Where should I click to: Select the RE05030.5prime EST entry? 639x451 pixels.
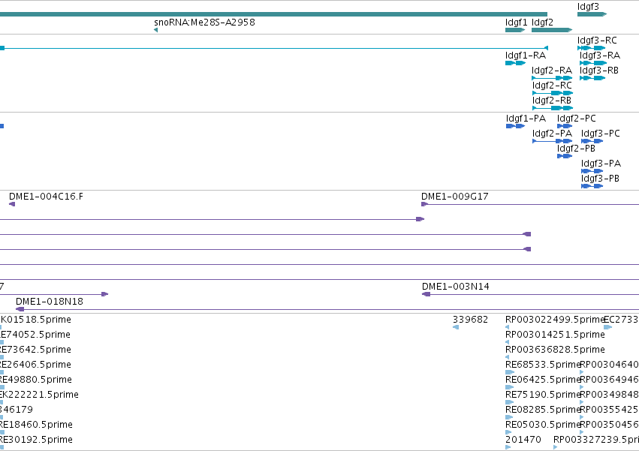point(542,425)
